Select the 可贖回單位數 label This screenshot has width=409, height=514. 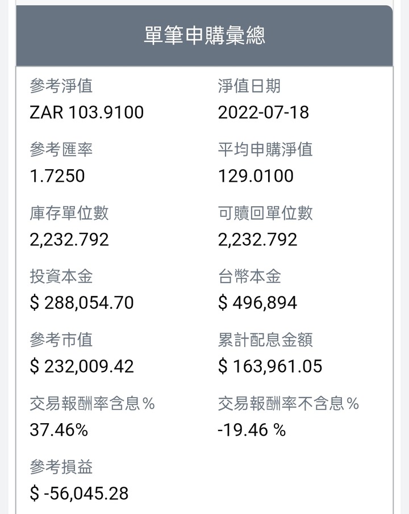point(265,213)
